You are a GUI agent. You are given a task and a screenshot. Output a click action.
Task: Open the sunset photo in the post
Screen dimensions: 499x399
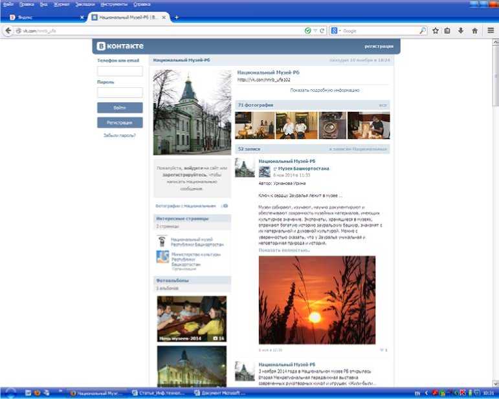(317, 300)
